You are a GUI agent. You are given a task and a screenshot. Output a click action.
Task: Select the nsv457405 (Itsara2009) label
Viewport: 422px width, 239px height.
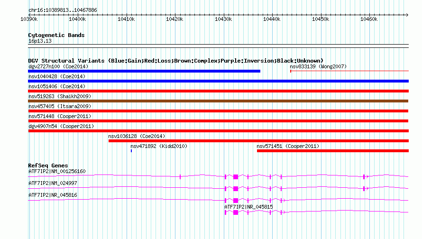point(60,106)
